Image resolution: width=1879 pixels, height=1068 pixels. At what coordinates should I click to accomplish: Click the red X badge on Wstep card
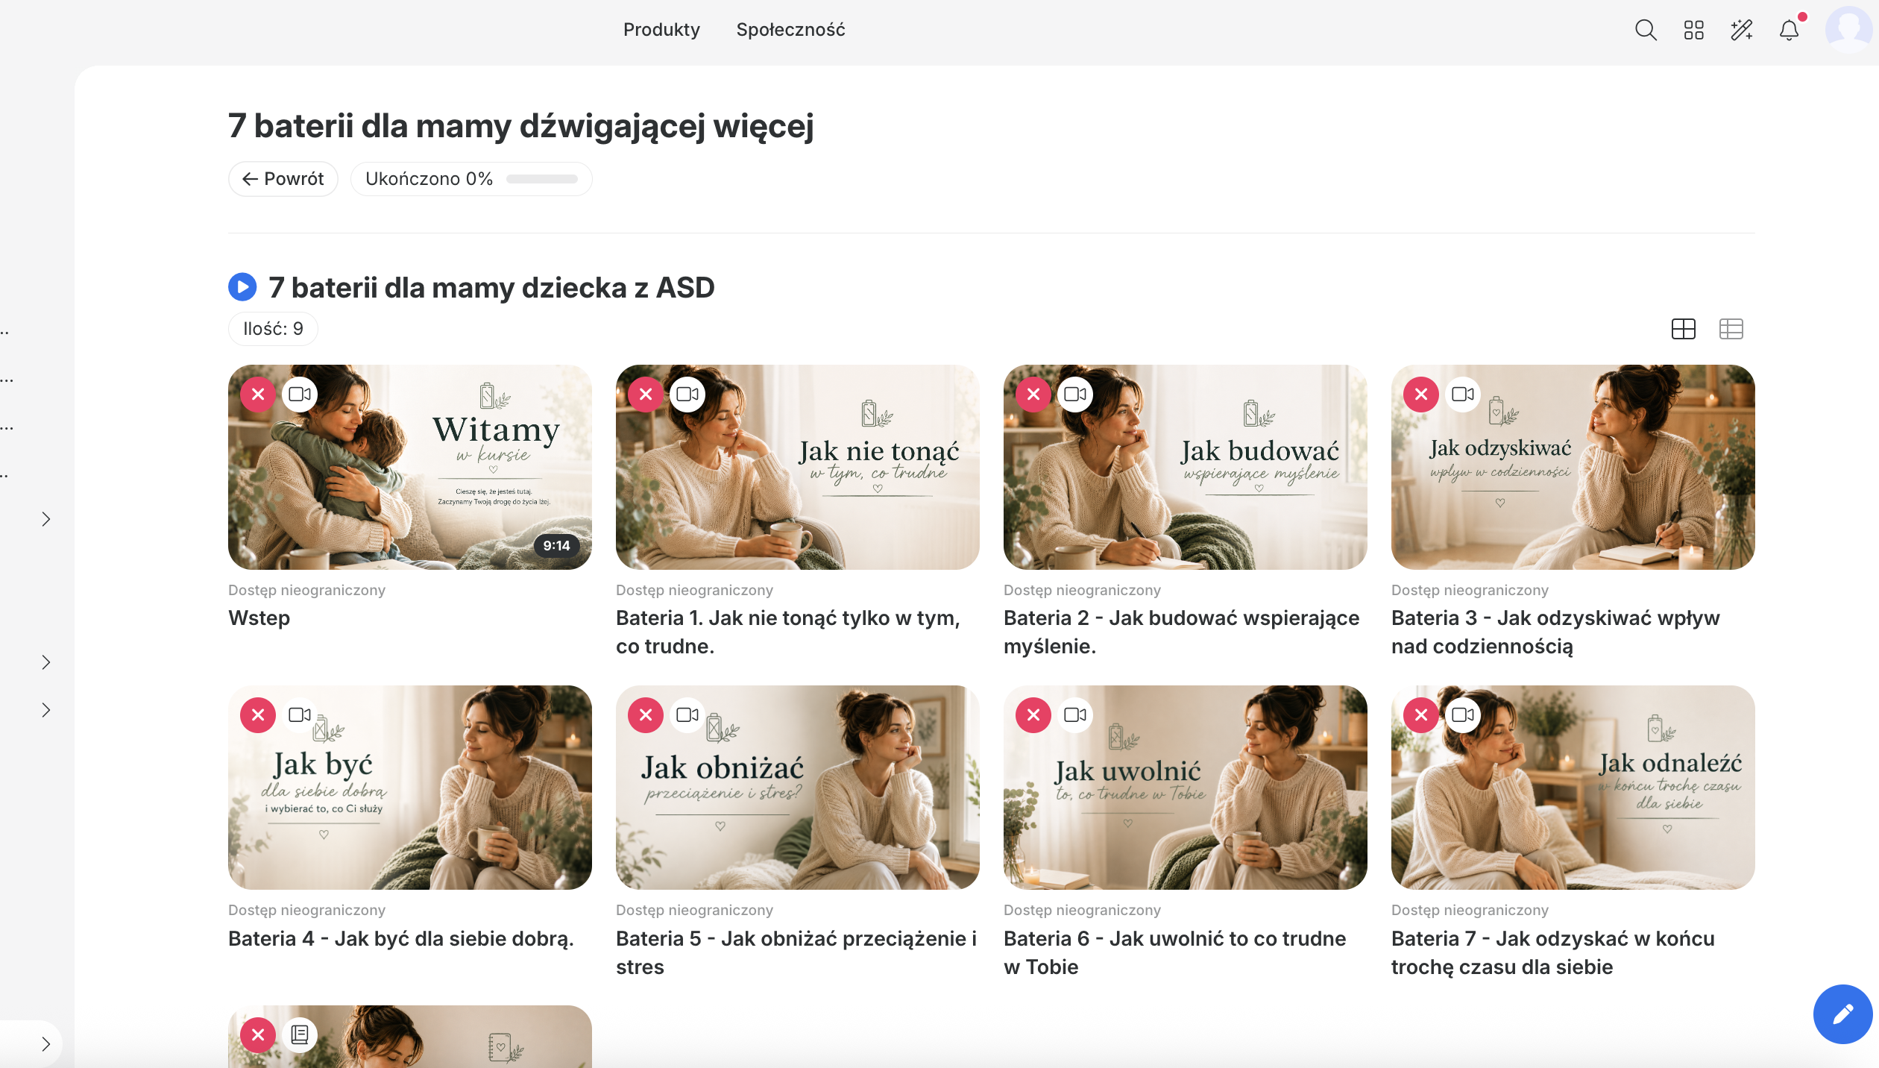tap(258, 394)
